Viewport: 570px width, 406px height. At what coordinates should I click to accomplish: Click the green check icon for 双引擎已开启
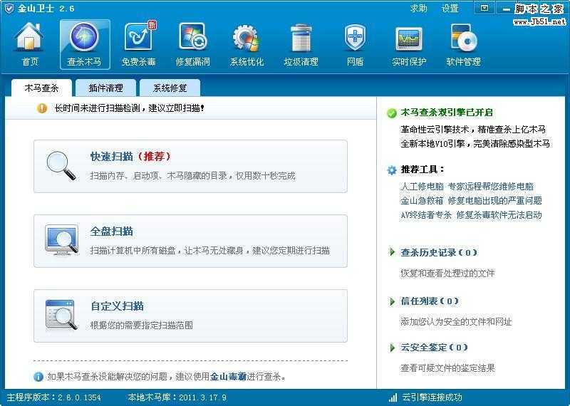click(392, 113)
